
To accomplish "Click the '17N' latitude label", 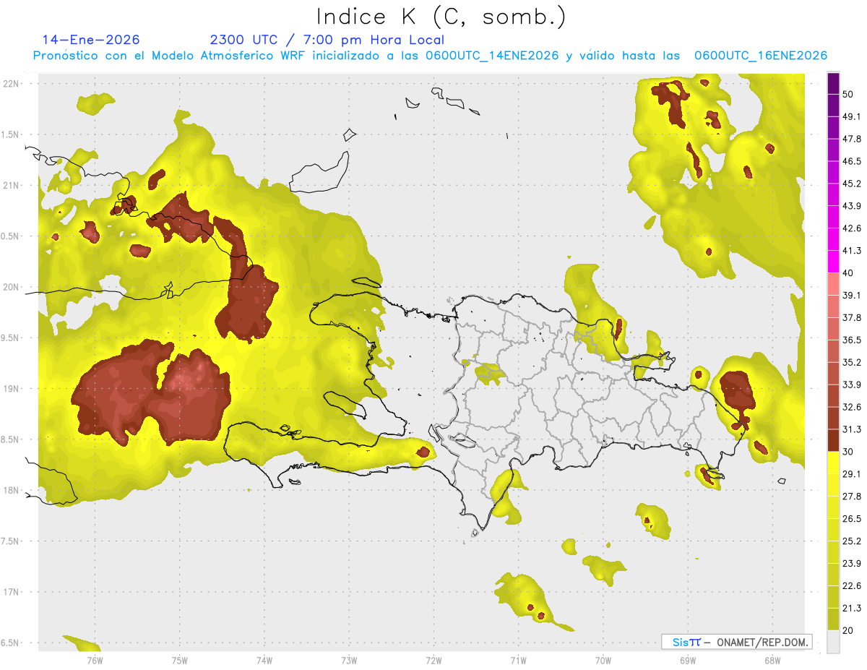I will (x=12, y=592).
